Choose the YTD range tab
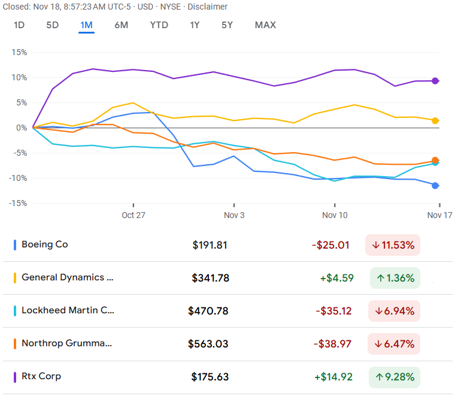The image size is (455, 396). click(159, 25)
